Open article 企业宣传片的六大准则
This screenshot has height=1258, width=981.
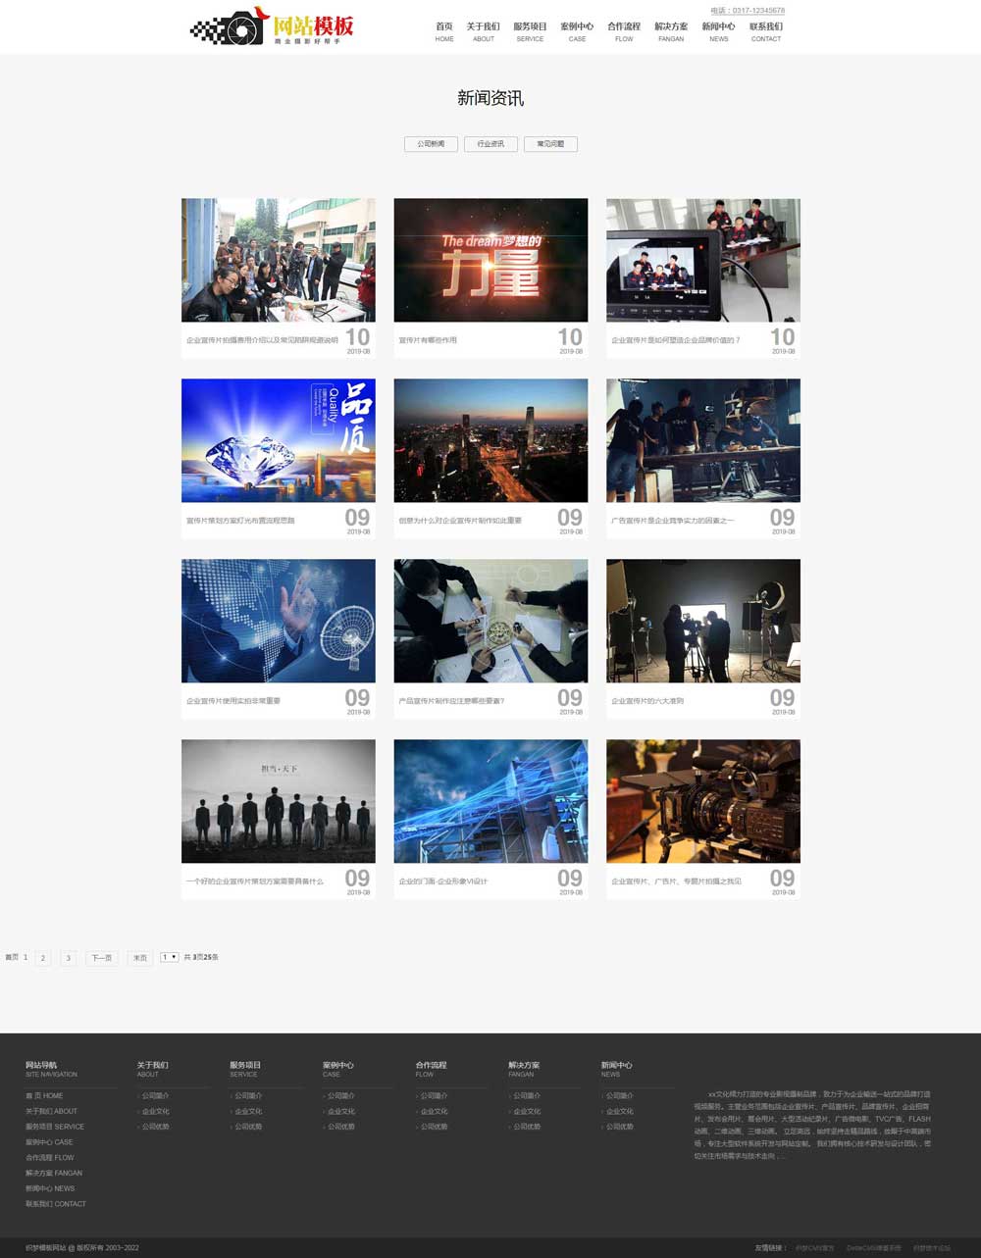tap(647, 701)
